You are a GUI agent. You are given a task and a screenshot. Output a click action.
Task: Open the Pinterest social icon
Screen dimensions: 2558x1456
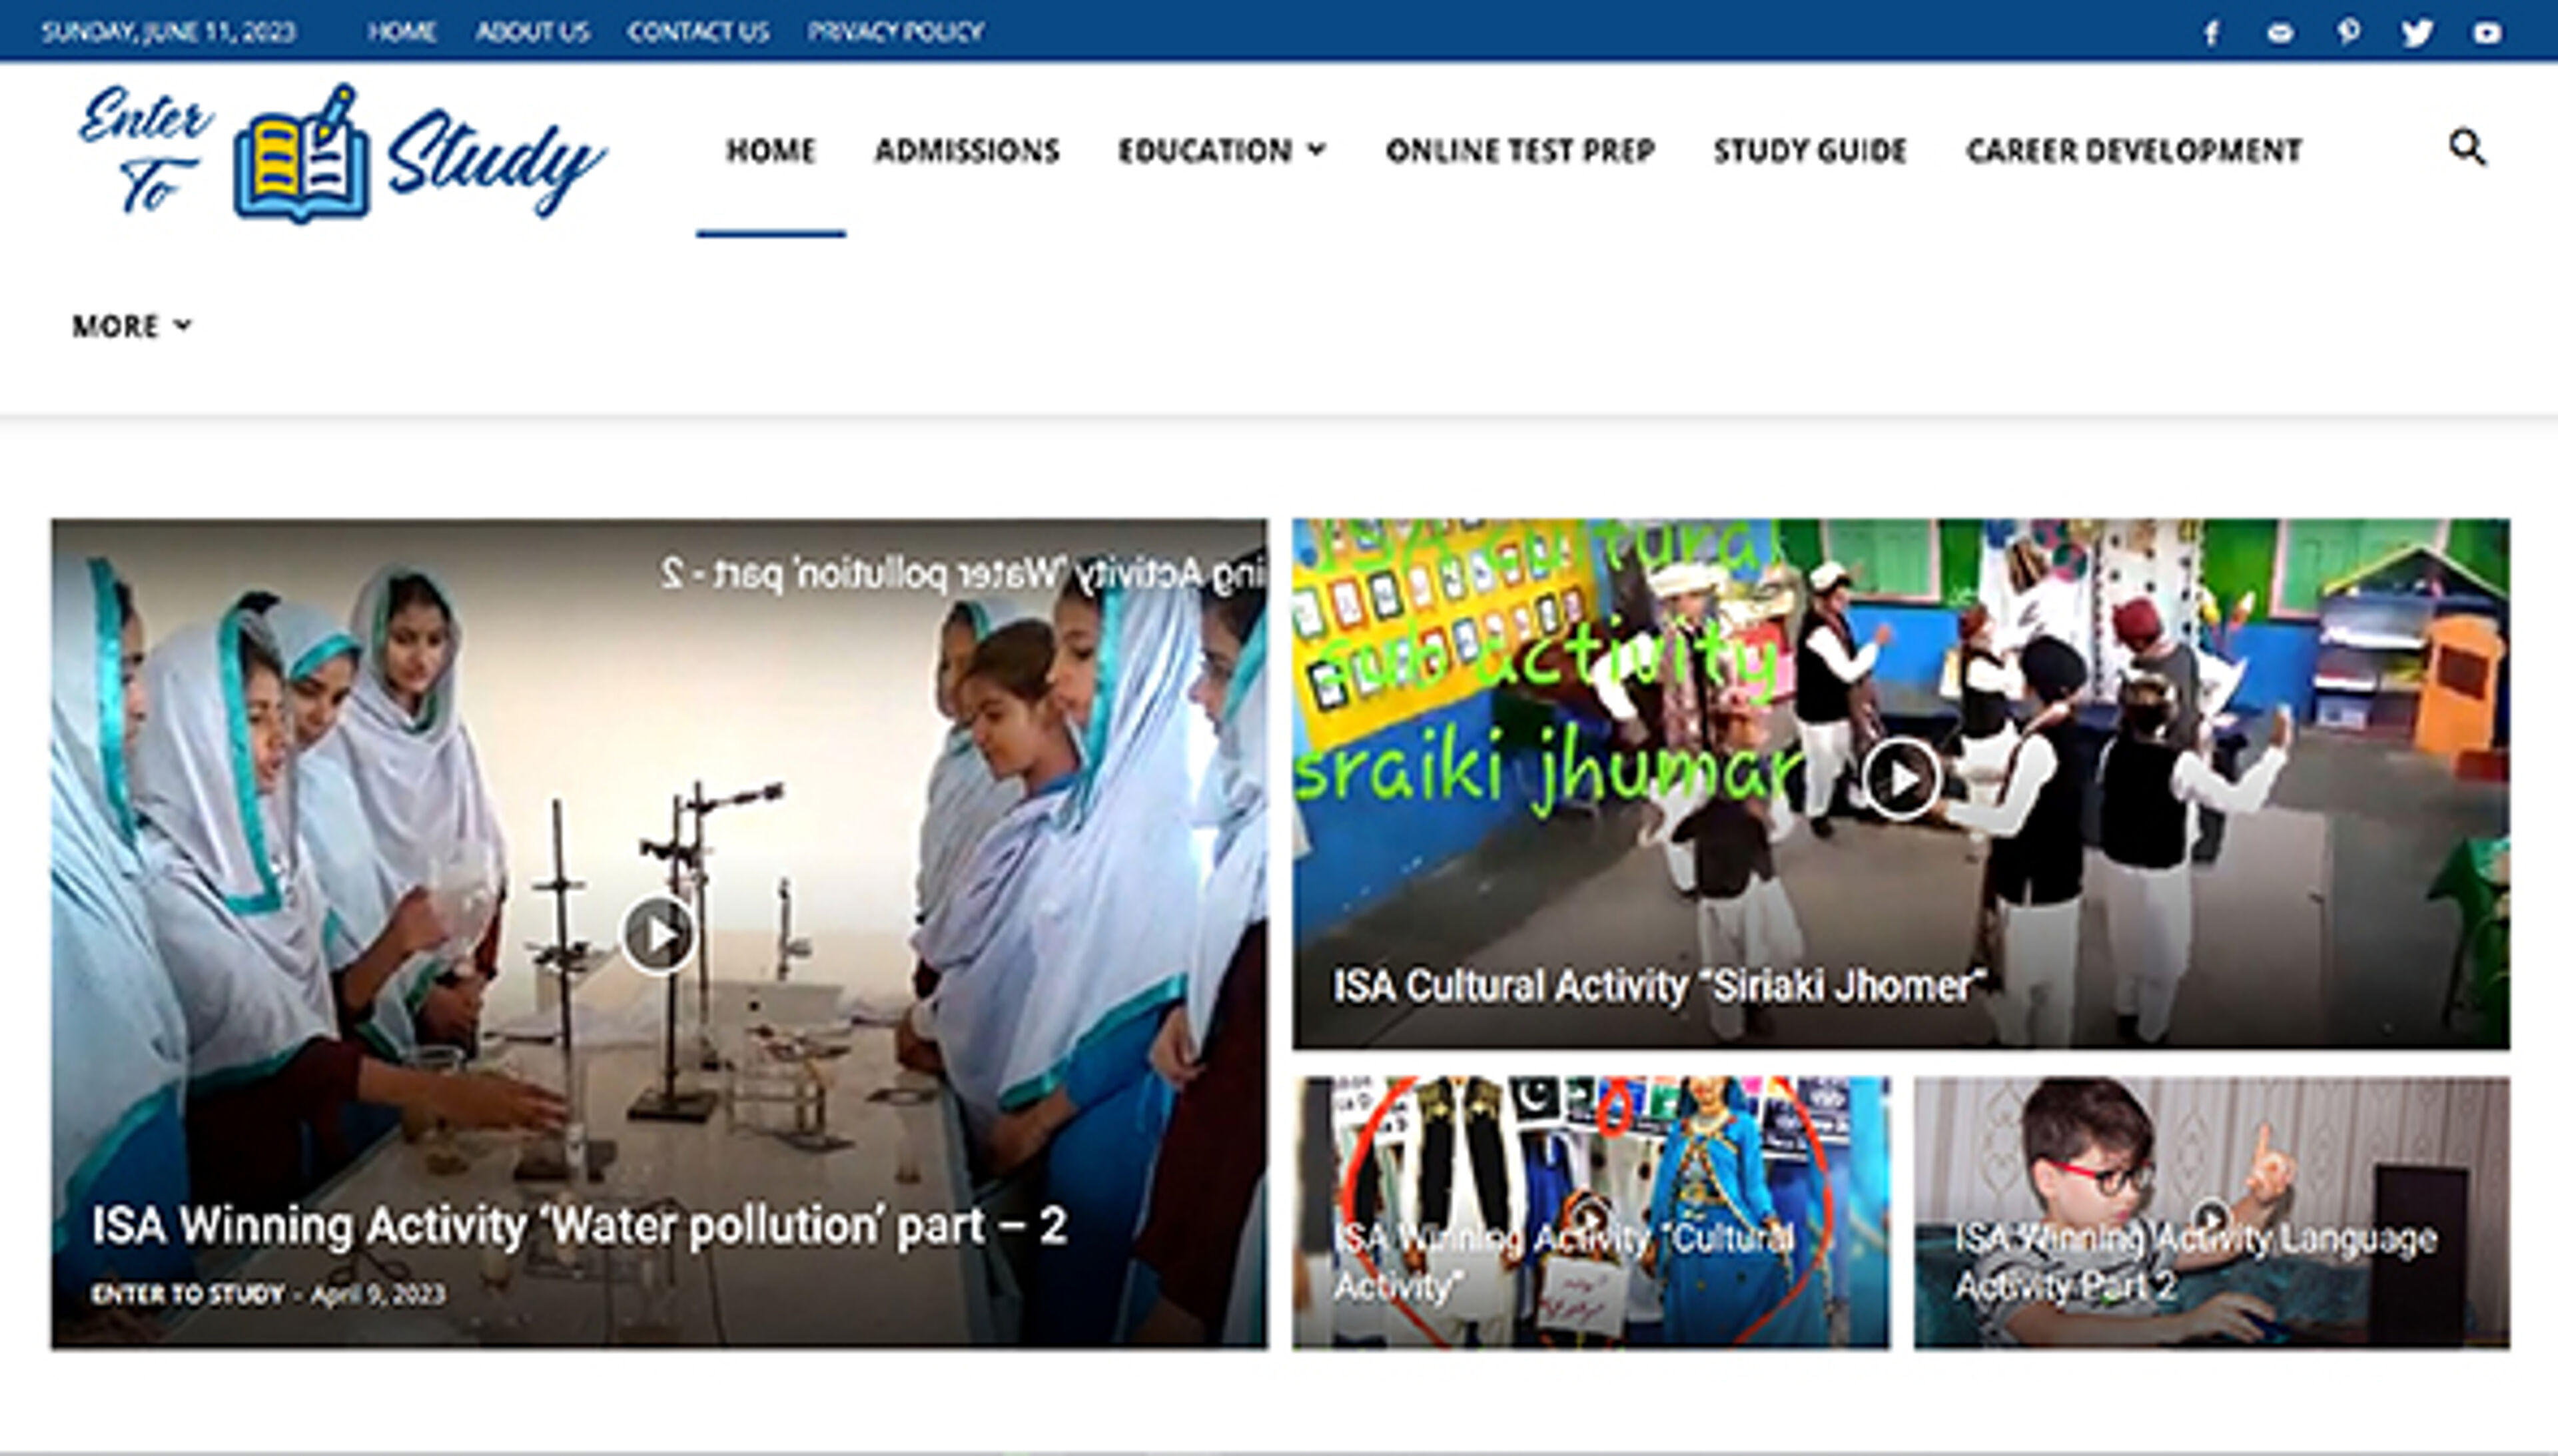tap(2348, 32)
